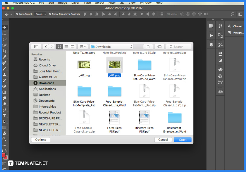This screenshot has width=246, height=172.
Task: Open the Actions panel play icon
Action: click(x=211, y=35)
